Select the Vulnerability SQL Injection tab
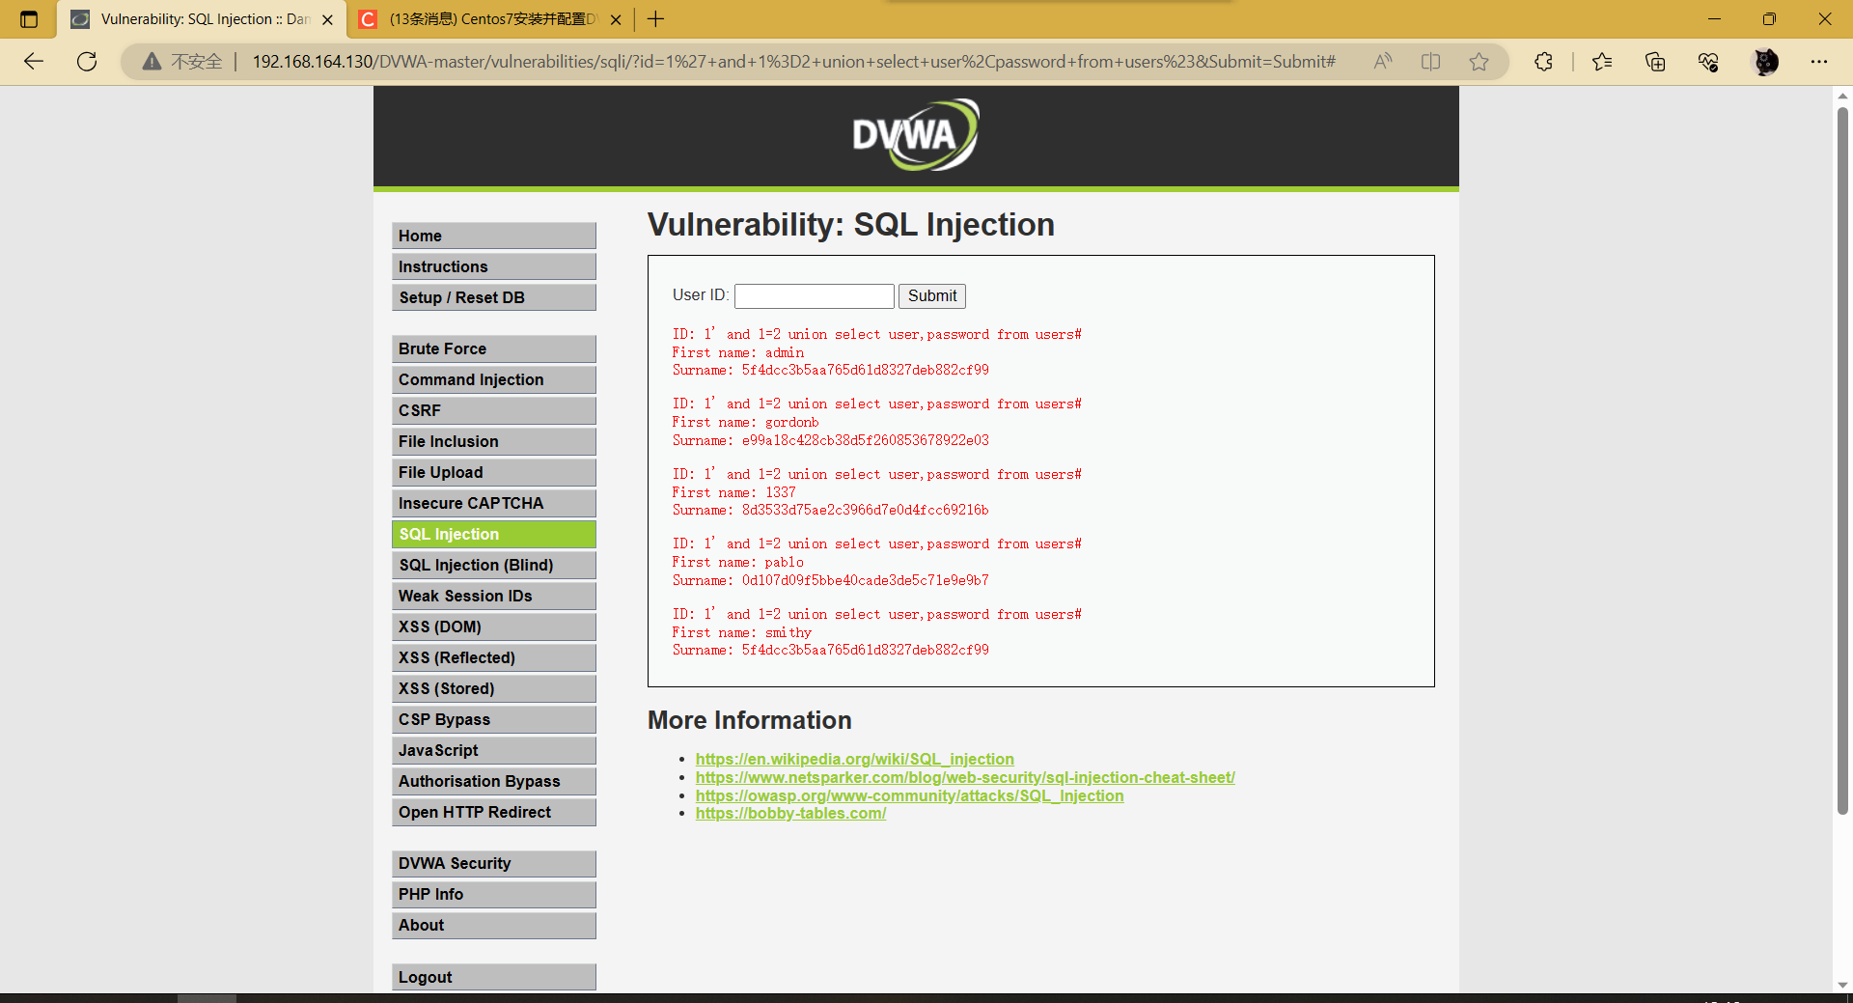1853x1003 pixels. point(203,19)
